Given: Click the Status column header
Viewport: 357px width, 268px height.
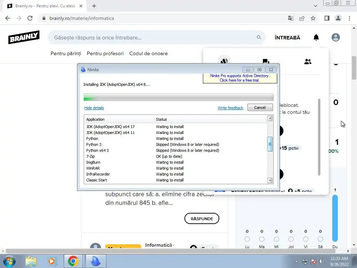Looking at the screenshot, I should pyautogui.click(x=210, y=119).
